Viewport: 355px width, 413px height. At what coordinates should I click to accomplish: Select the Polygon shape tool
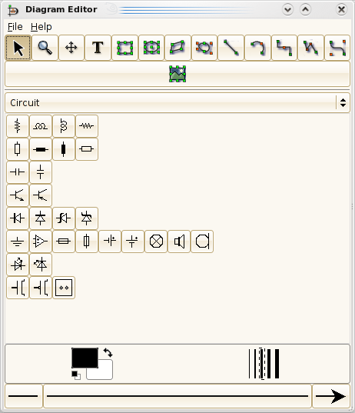point(177,48)
